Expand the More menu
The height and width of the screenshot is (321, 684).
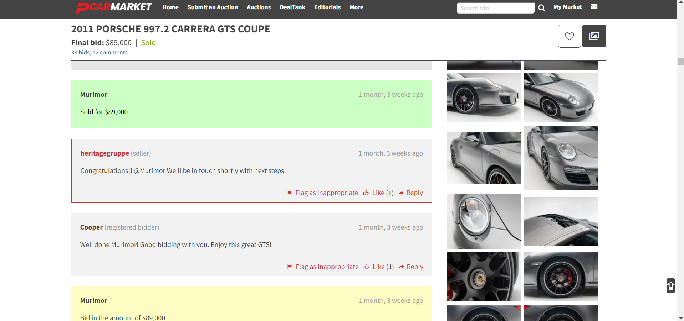[356, 7]
